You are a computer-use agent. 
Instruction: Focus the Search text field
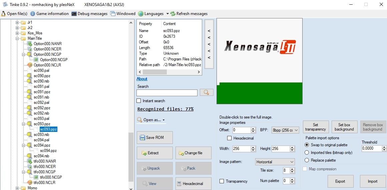point(167,92)
